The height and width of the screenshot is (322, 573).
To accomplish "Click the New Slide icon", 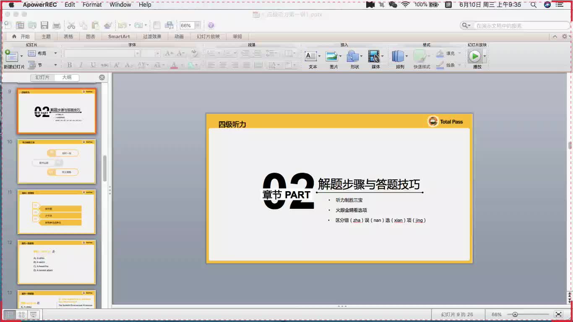I will pyautogui.click(x=11, y=55).
